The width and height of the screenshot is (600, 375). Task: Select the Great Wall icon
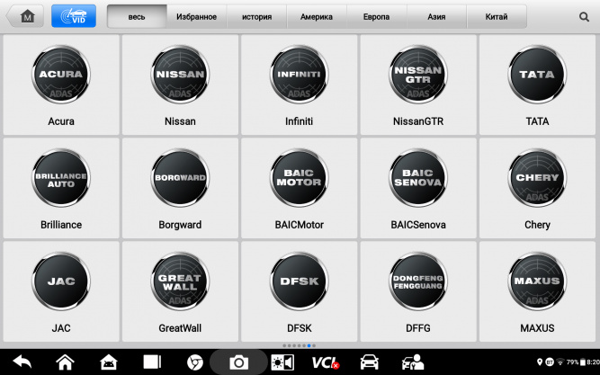[180, 281]
